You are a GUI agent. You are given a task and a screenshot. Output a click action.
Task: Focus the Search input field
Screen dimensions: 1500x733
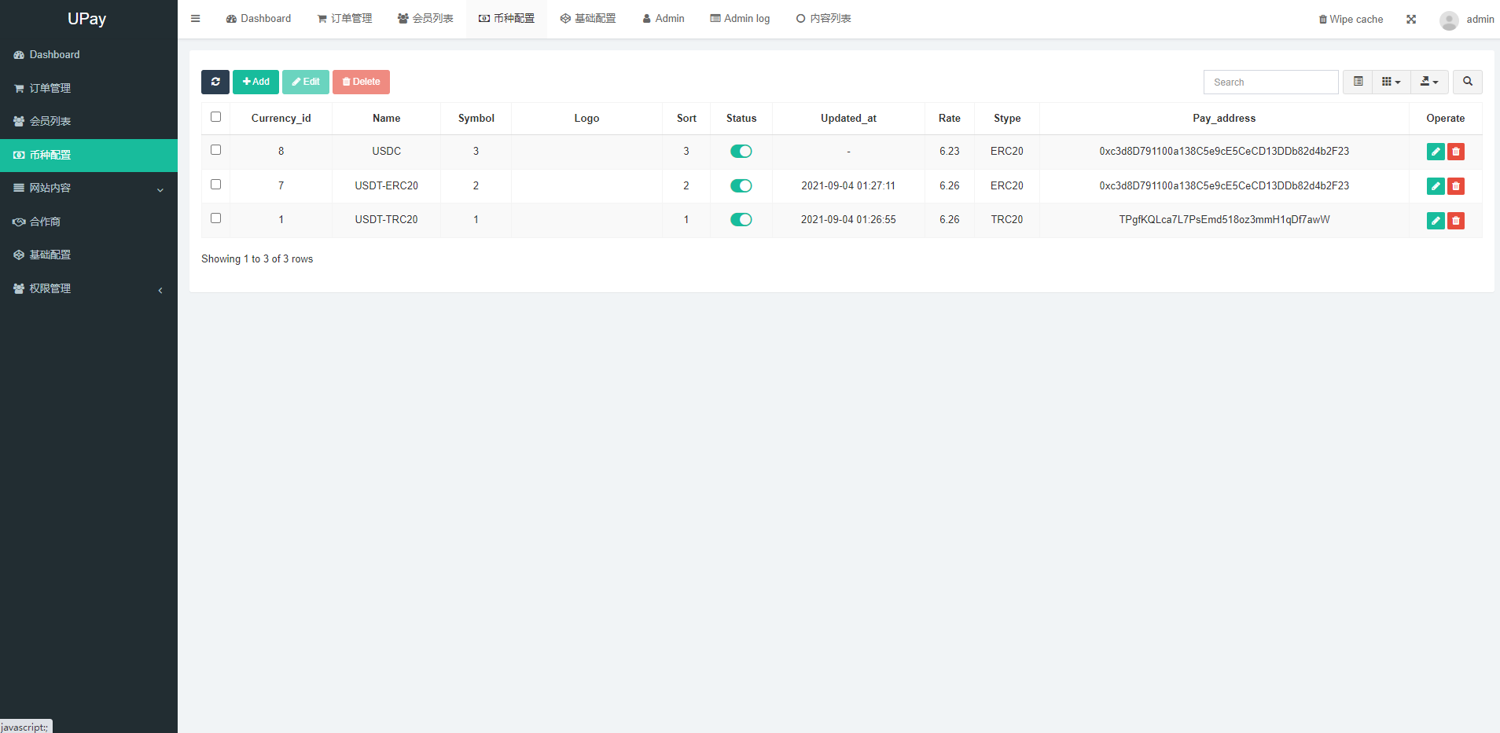click(x=1270, y=82)
